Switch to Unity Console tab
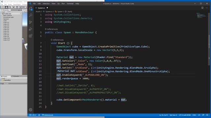 (x=15, y=76)
